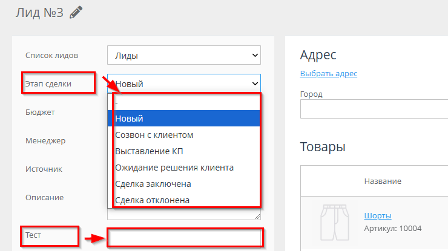Click the pencil edit icon beside Лид №3

(76, 12)
